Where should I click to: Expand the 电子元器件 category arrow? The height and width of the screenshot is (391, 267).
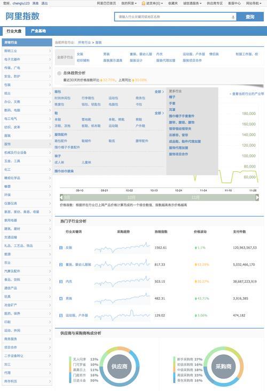(x=50, y=59)
